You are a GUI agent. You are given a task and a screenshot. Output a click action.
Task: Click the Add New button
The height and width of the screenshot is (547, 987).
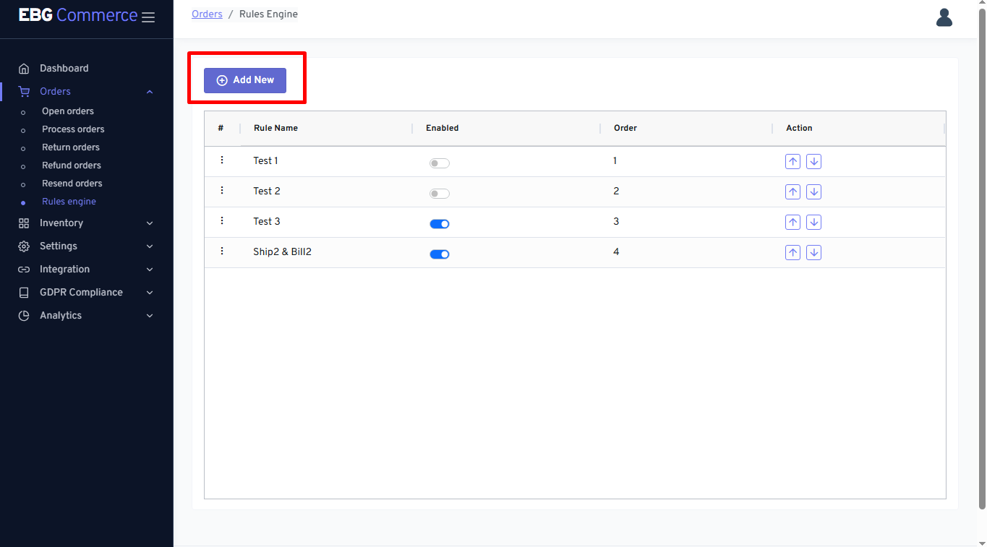245,80
